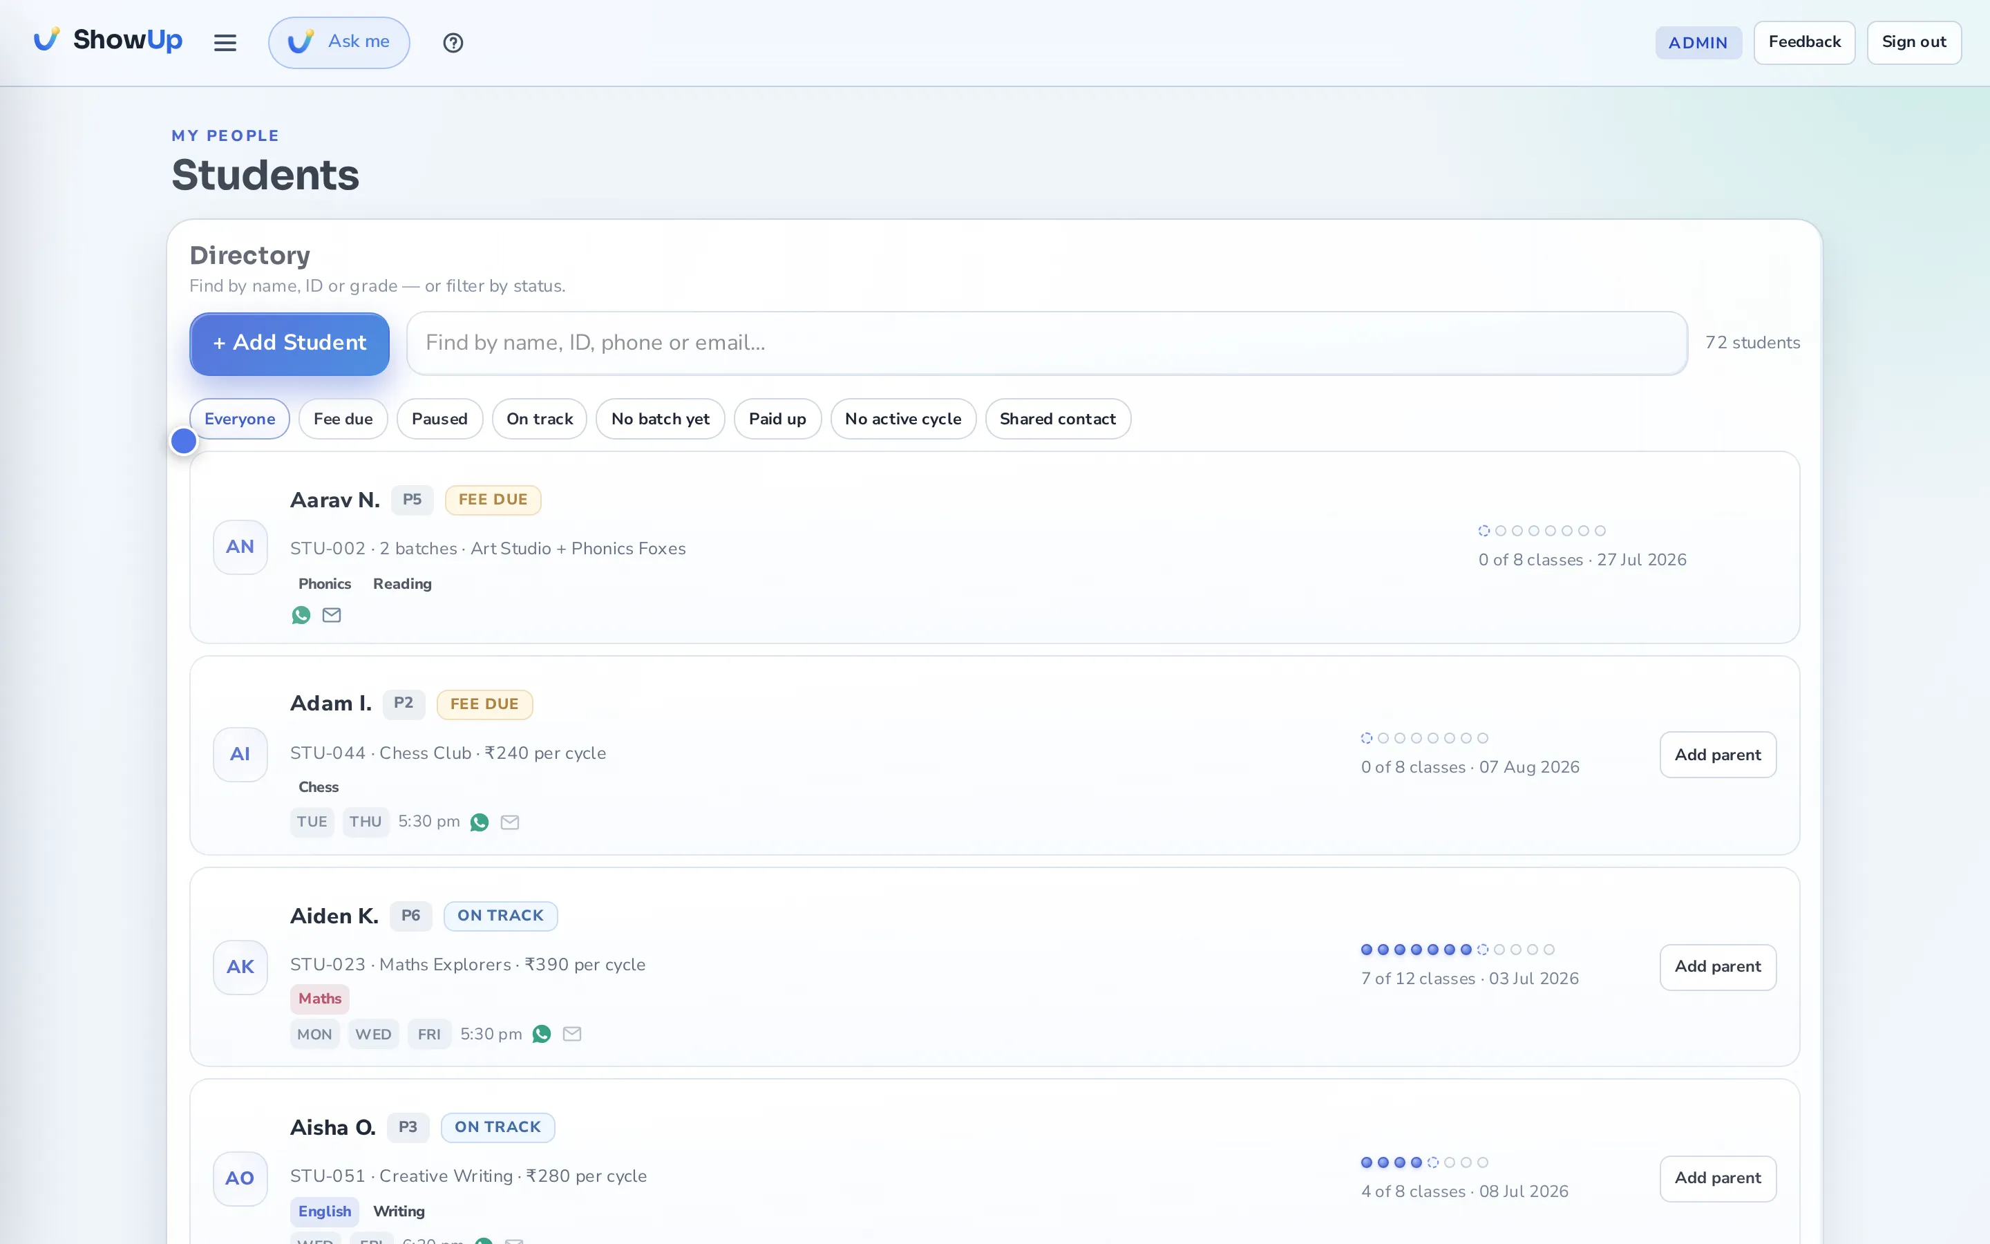Click the P2 grade badge

403,704
